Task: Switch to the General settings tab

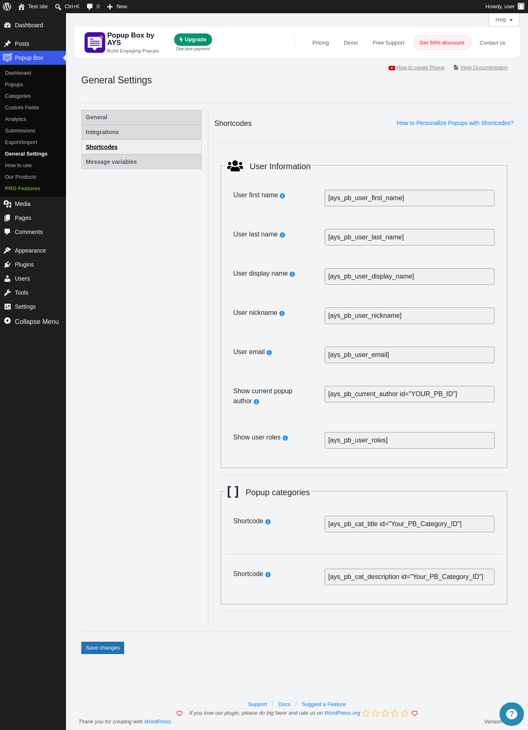Action: click(141, 117)
